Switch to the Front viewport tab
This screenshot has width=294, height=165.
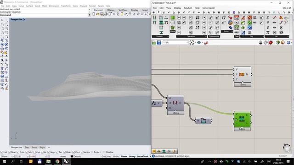(34, 148)
